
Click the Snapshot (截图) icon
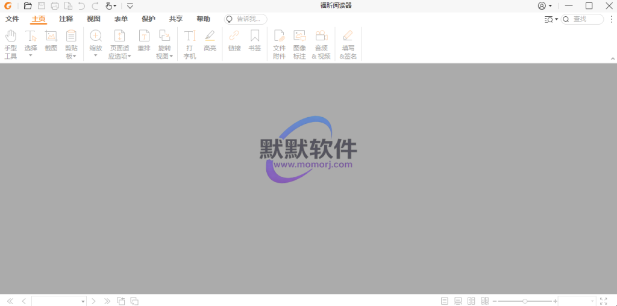[51, 40]
